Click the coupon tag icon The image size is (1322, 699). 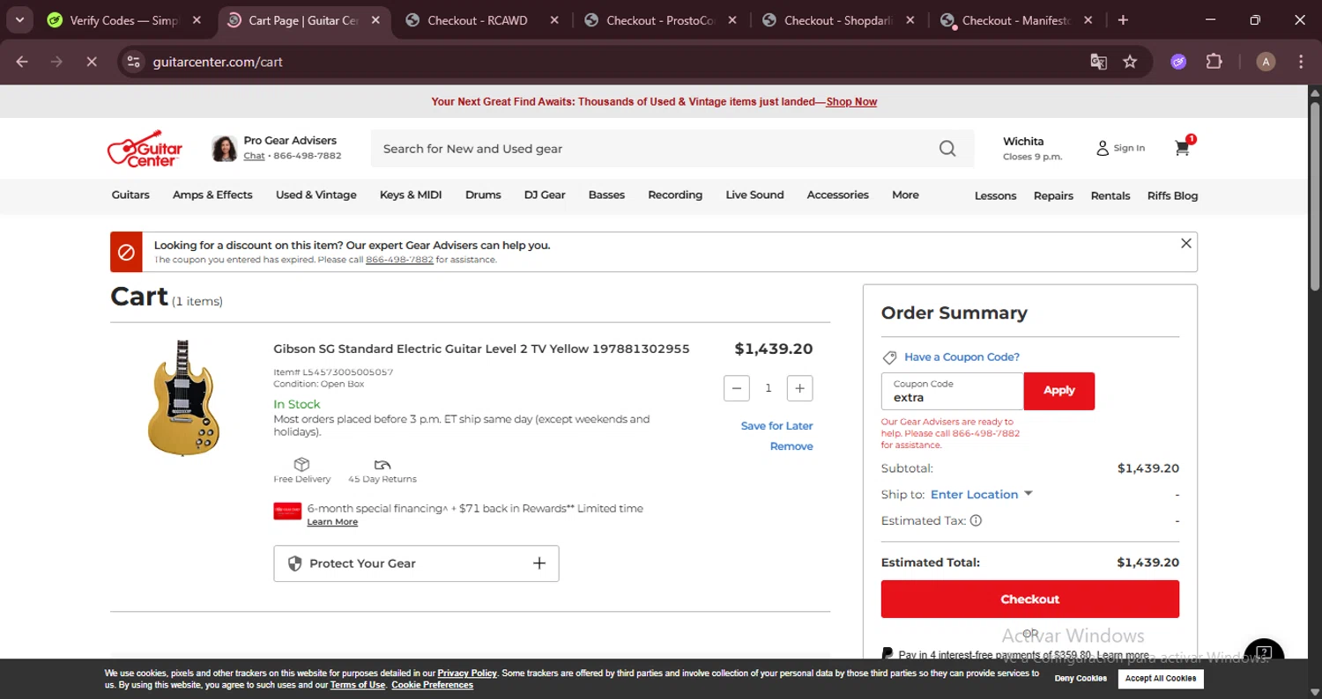(x=889, y=357)
